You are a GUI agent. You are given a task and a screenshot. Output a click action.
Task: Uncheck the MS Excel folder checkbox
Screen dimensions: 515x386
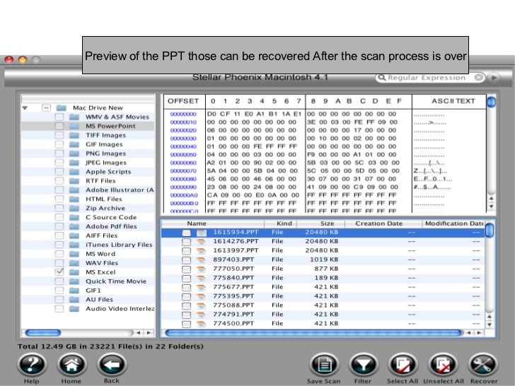[59, 271]
